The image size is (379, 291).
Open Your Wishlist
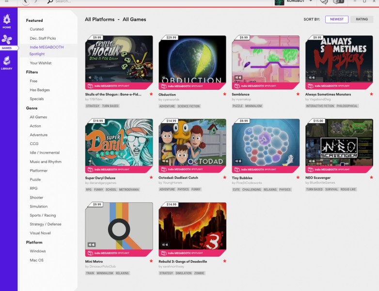coord(41,63)
